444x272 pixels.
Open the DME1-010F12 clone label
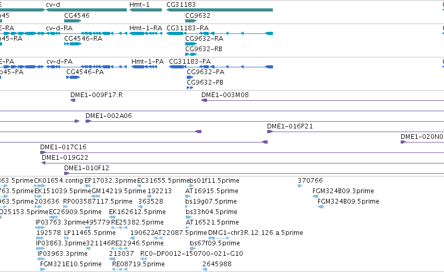(x=87, y=168)
